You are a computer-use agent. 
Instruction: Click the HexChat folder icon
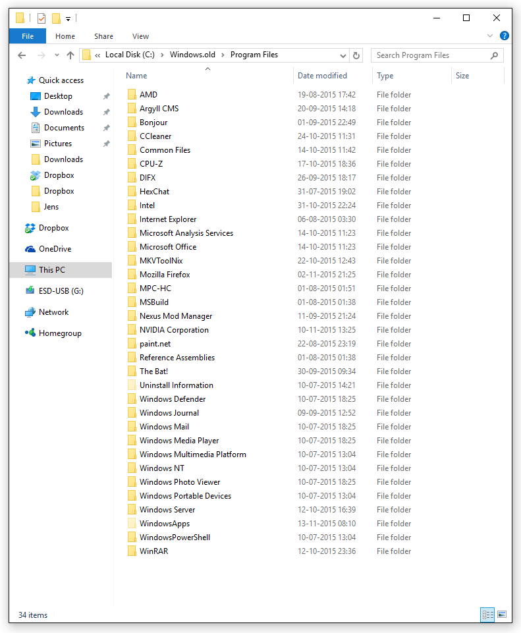(132, 192)
